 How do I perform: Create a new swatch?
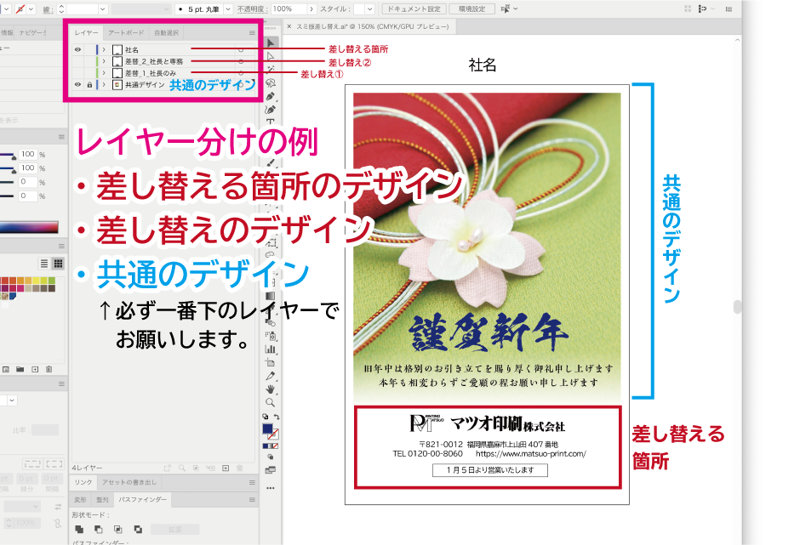pyautogui.click(x=35, y=369)
